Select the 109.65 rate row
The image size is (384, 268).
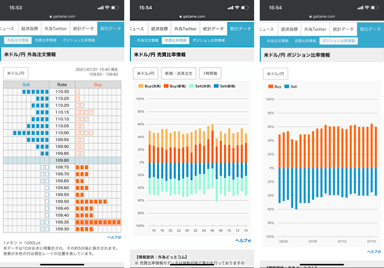tap(62, 181)
